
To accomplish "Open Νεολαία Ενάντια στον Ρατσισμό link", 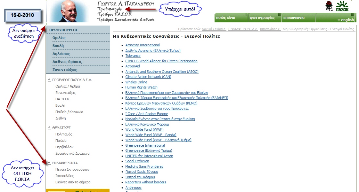I will tap(160, 119).
